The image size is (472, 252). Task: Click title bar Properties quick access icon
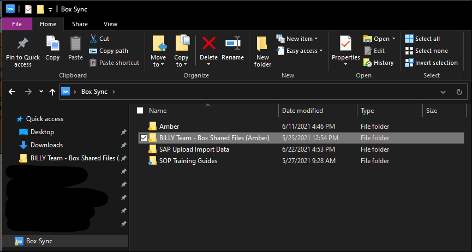28,9
